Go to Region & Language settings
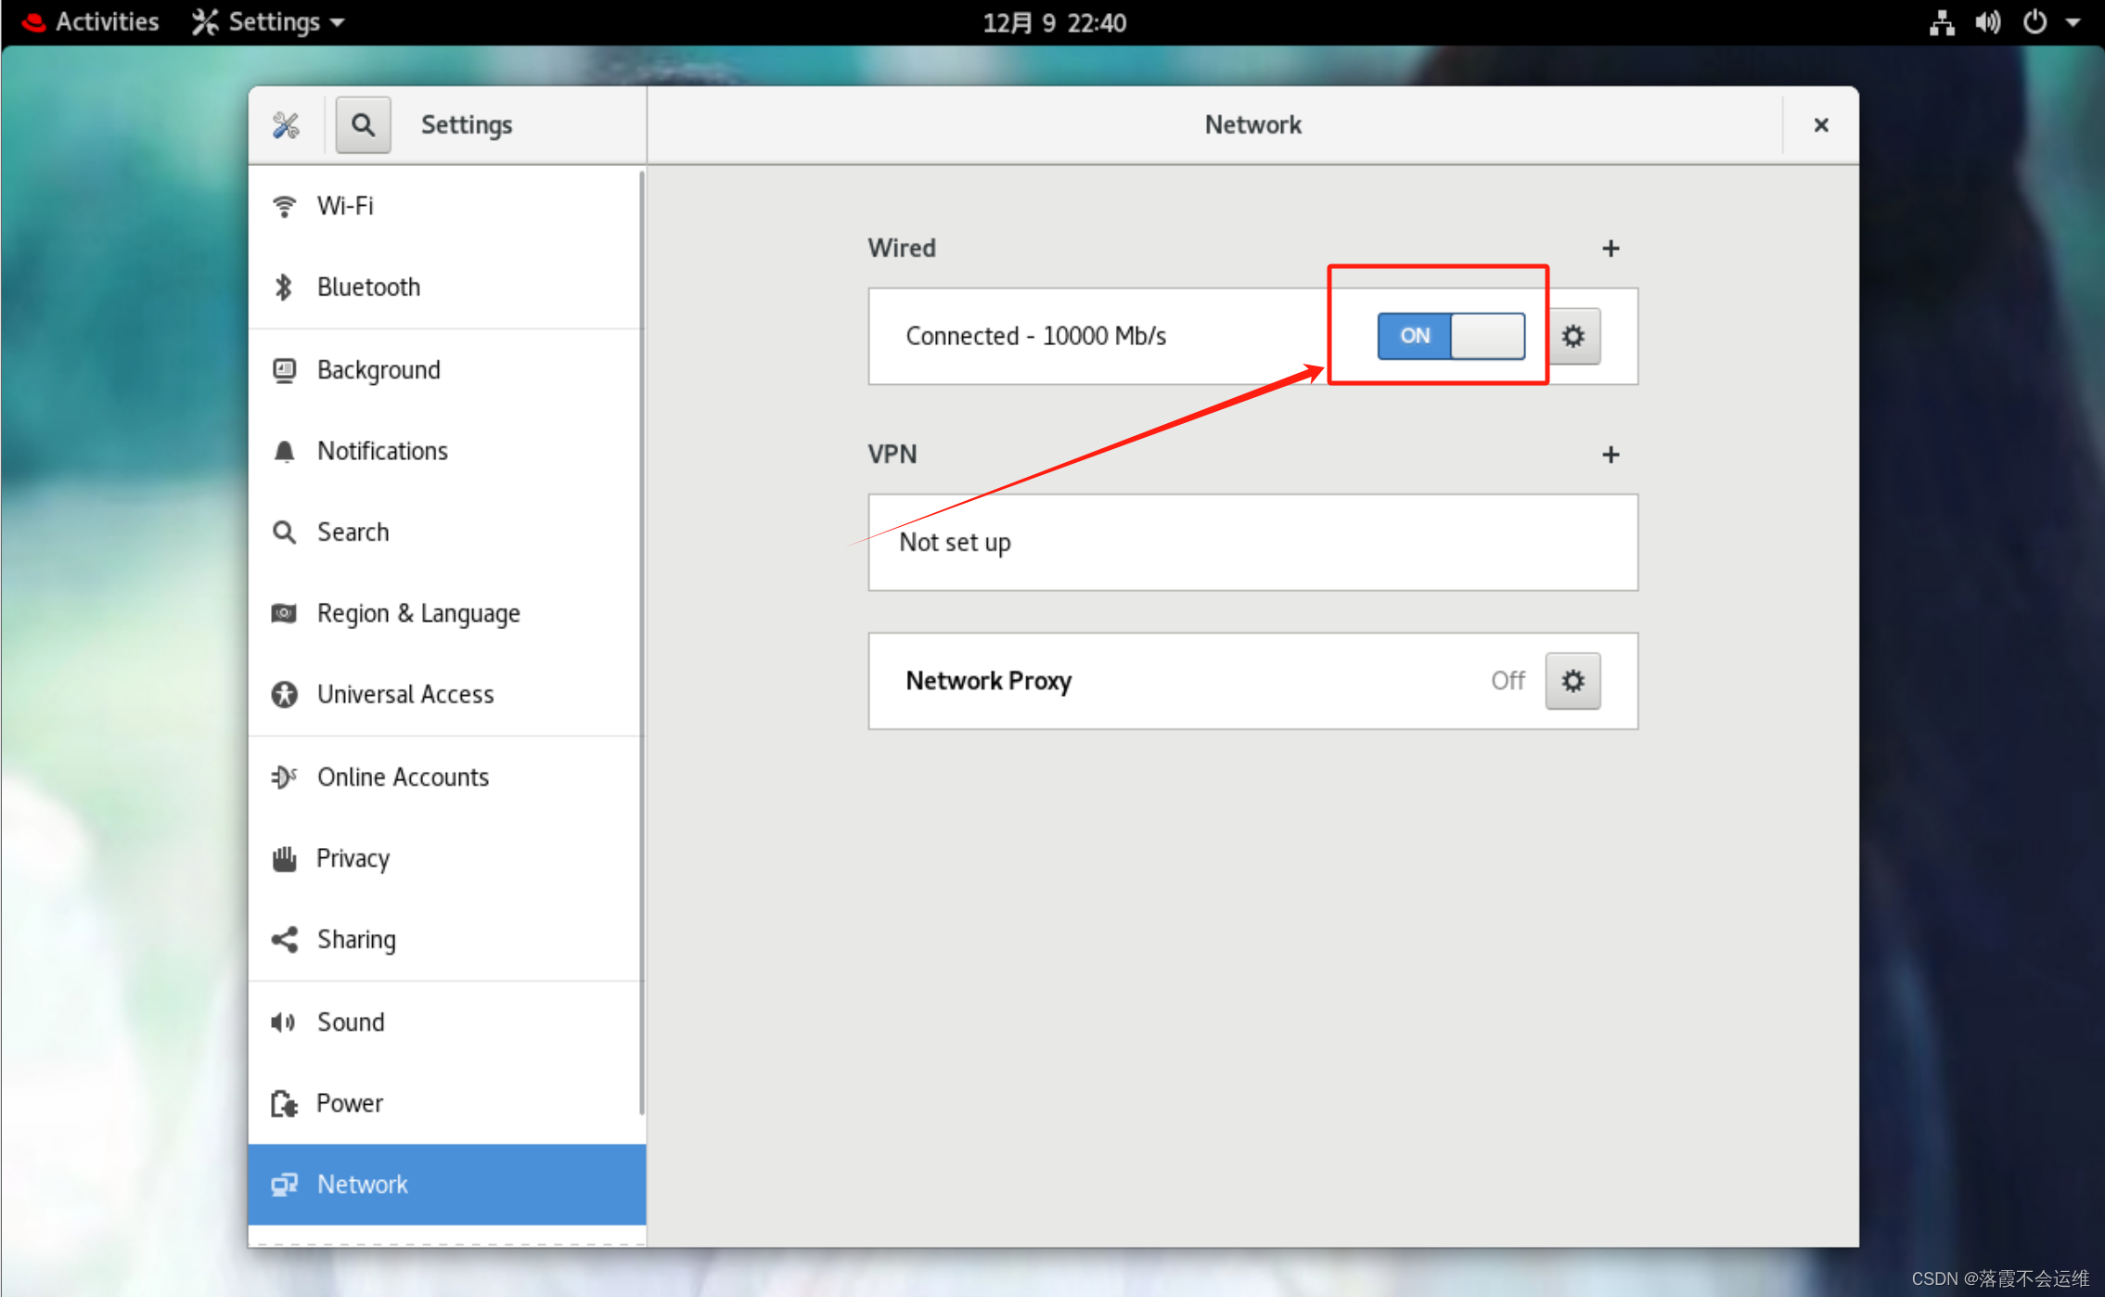The width and height of the screenshot is (2105, 1297). 417,613
